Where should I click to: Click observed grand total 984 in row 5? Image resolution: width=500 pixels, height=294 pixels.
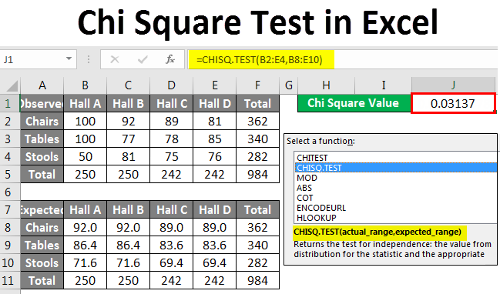[257, 174]
